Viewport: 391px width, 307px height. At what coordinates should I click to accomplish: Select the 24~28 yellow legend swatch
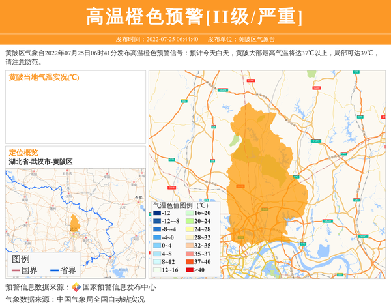click(190, 229)
